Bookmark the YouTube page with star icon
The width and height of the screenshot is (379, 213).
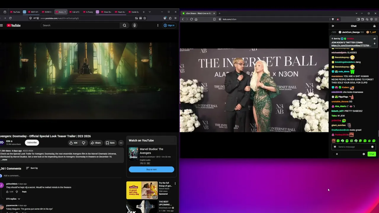pyautogui.click(x=144, y=18)
